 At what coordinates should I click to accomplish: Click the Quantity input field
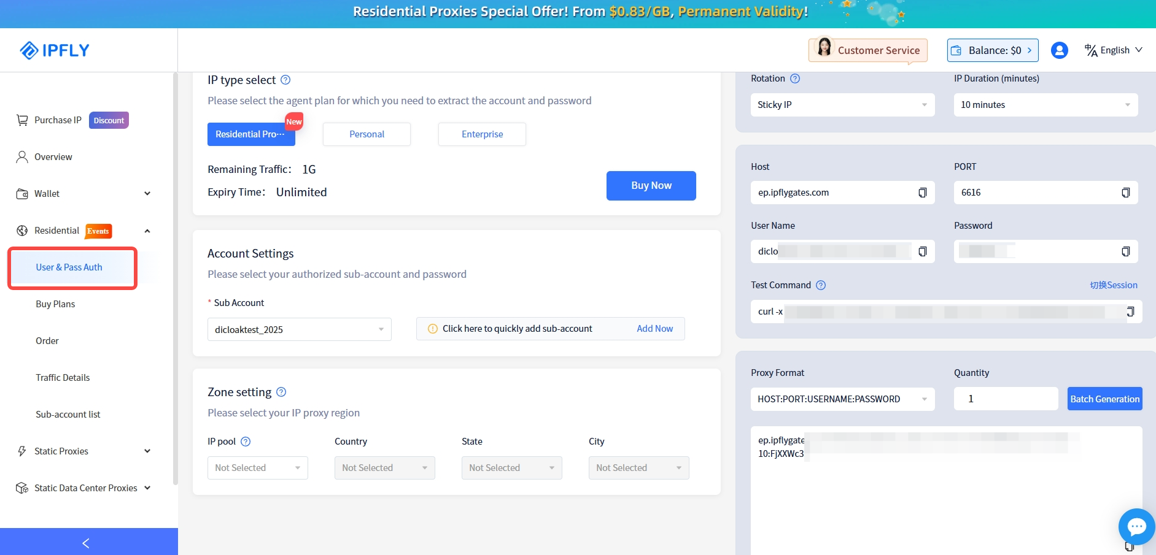point(1006,399)
